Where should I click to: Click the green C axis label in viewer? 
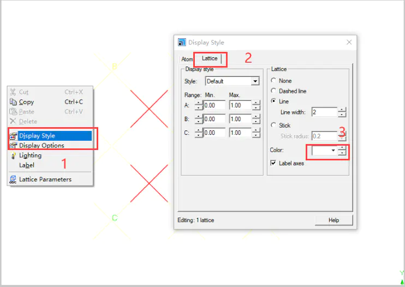pyautogui.click(x=115, y=218)
